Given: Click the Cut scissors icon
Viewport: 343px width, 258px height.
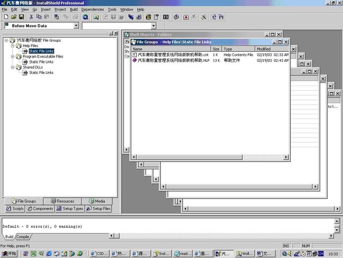Looking at the screenshot, I should pos(31,17).
